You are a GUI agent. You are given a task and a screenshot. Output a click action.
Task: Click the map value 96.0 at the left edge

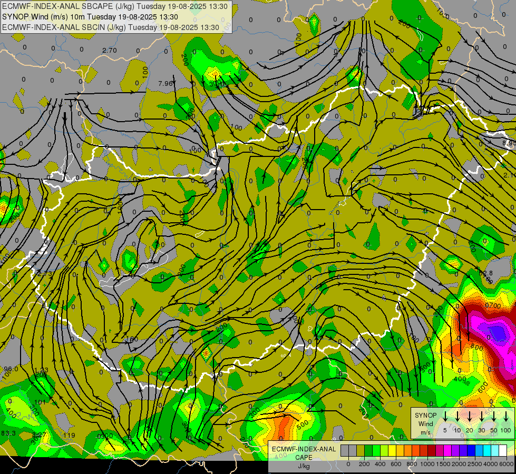11,369
